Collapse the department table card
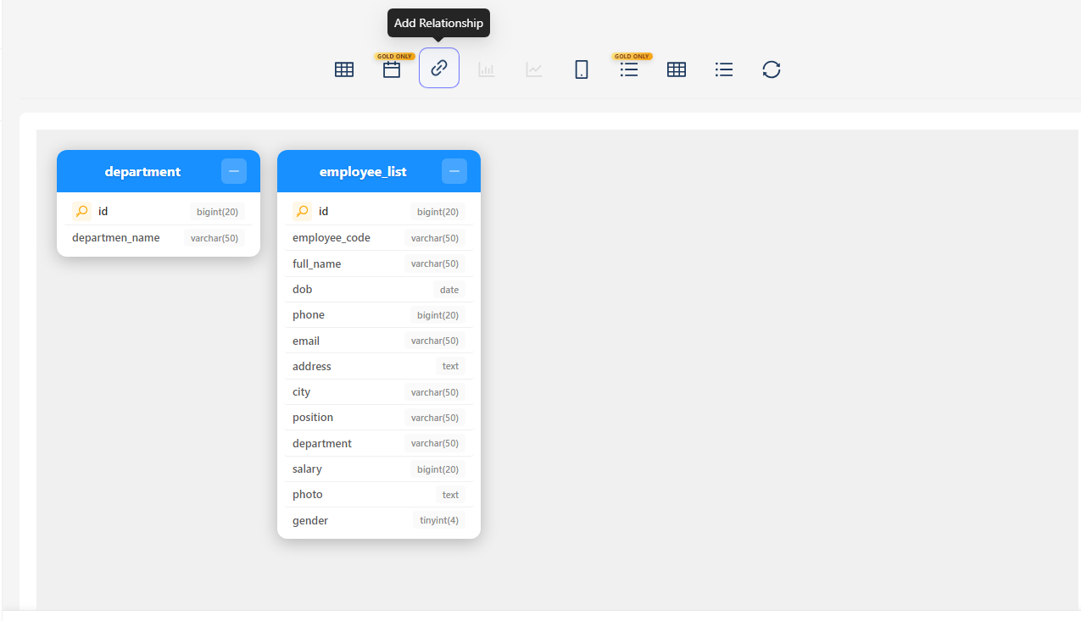Screen dimensions: 1081x621 234,171
